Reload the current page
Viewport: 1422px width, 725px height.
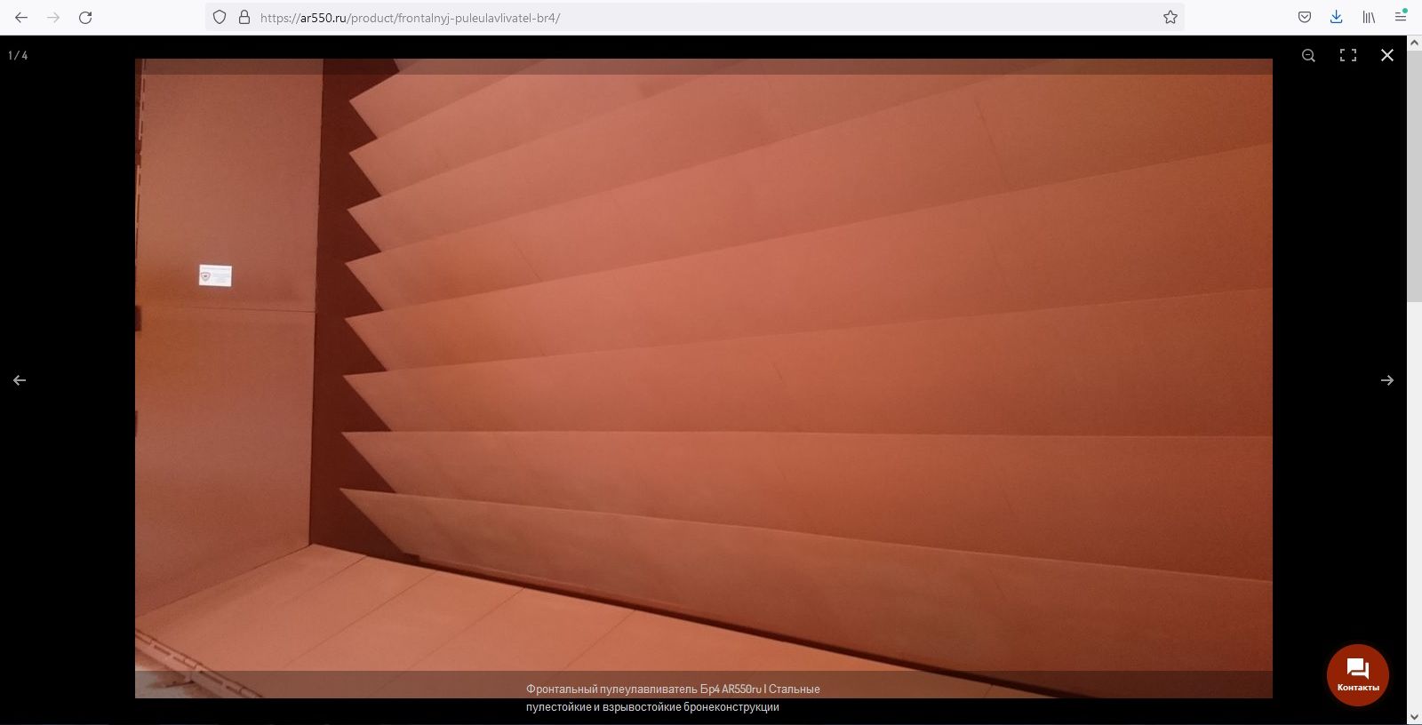[x=85, y=18]
